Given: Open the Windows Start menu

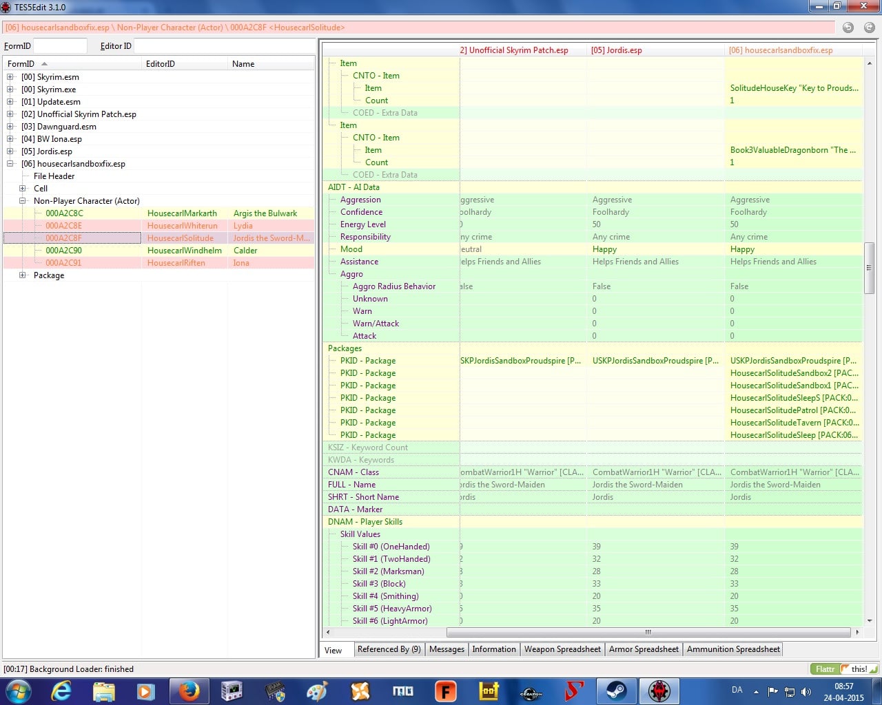Looking at the screenshot, I should tap(19, 691).
